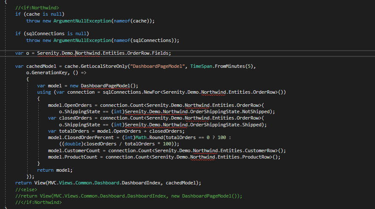Screen dimensions: 375x209
Task: Click 'FromMinutes(5)' call
Action: [234, 66]
